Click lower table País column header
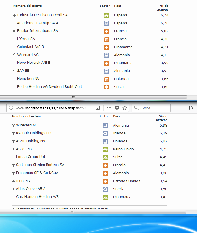Image resolution: width=197 pixels, height=233 pixels. (x=116, y=116)
